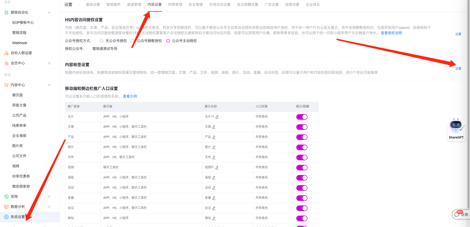Click the 目标人群运营 people icon
Image resolution: width=470 pixels, height=227 pixels.
pos(6,53)
